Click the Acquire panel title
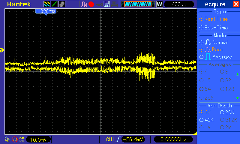Screen dimensions: 240x144 coord(215,4)
